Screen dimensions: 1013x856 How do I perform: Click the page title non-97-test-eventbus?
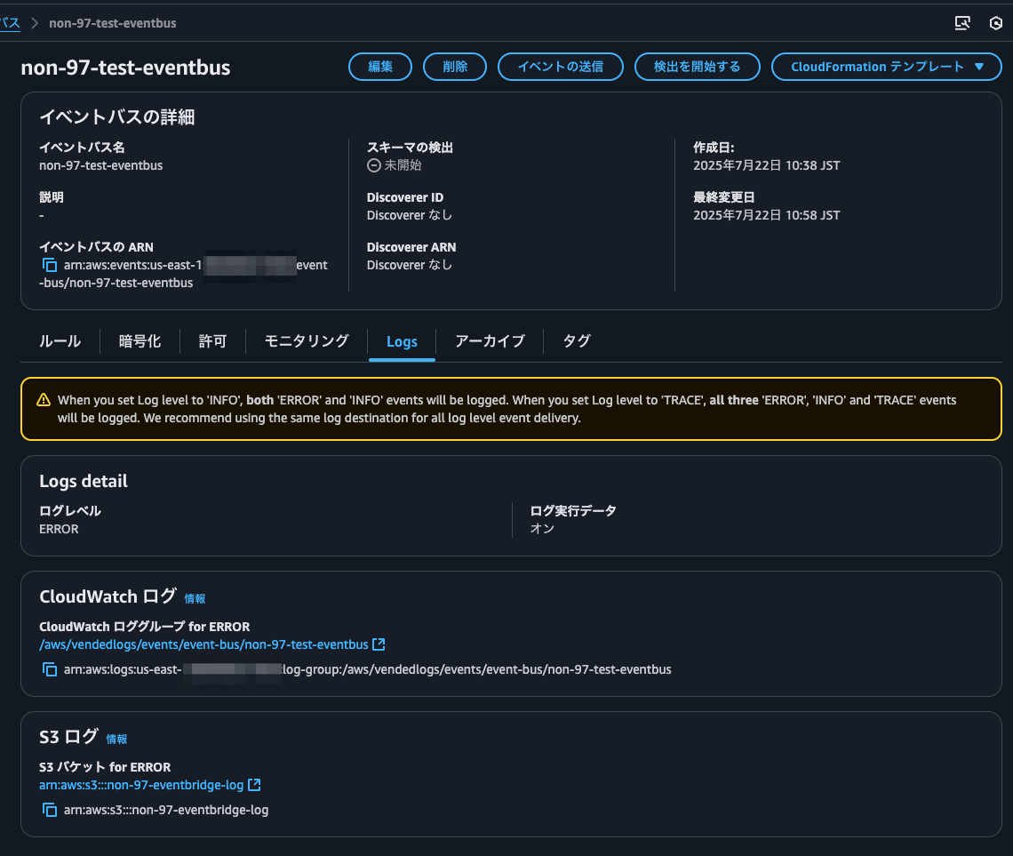coord(125,68)
